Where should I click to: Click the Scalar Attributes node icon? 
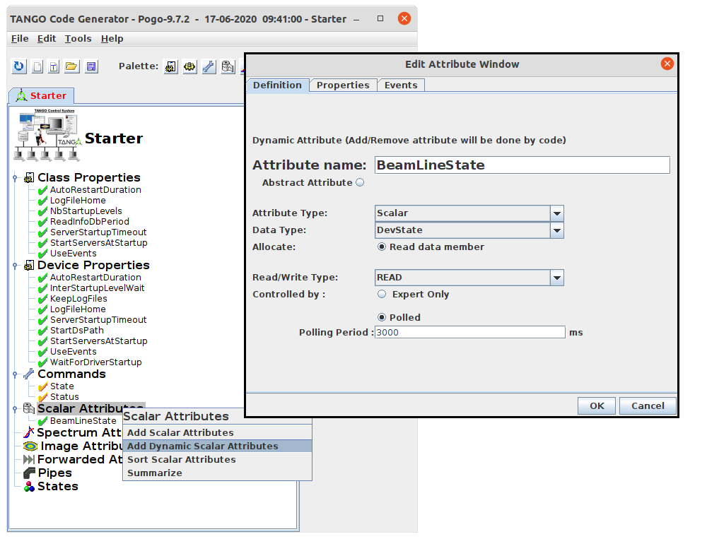[x=29, y=408]
